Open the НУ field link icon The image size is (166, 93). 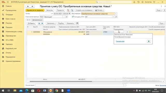click(116, 17)
